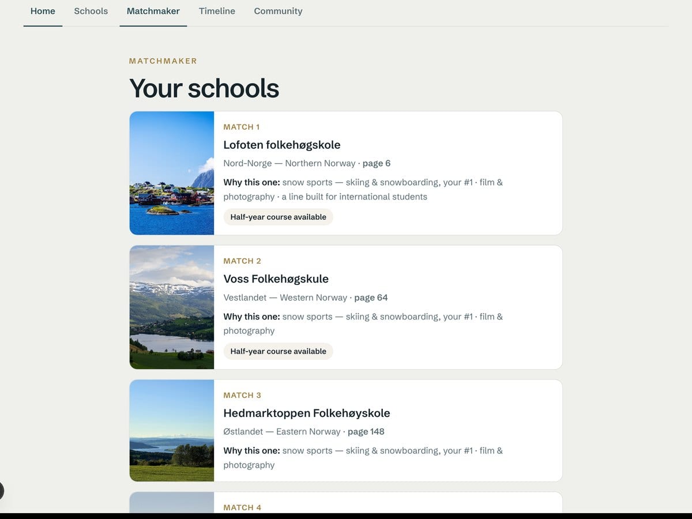692x519 pixels.
Task: Click 'Why this one:' in Hedmarktoppen card
Action: pyautogui.click(x=251, y=450)
